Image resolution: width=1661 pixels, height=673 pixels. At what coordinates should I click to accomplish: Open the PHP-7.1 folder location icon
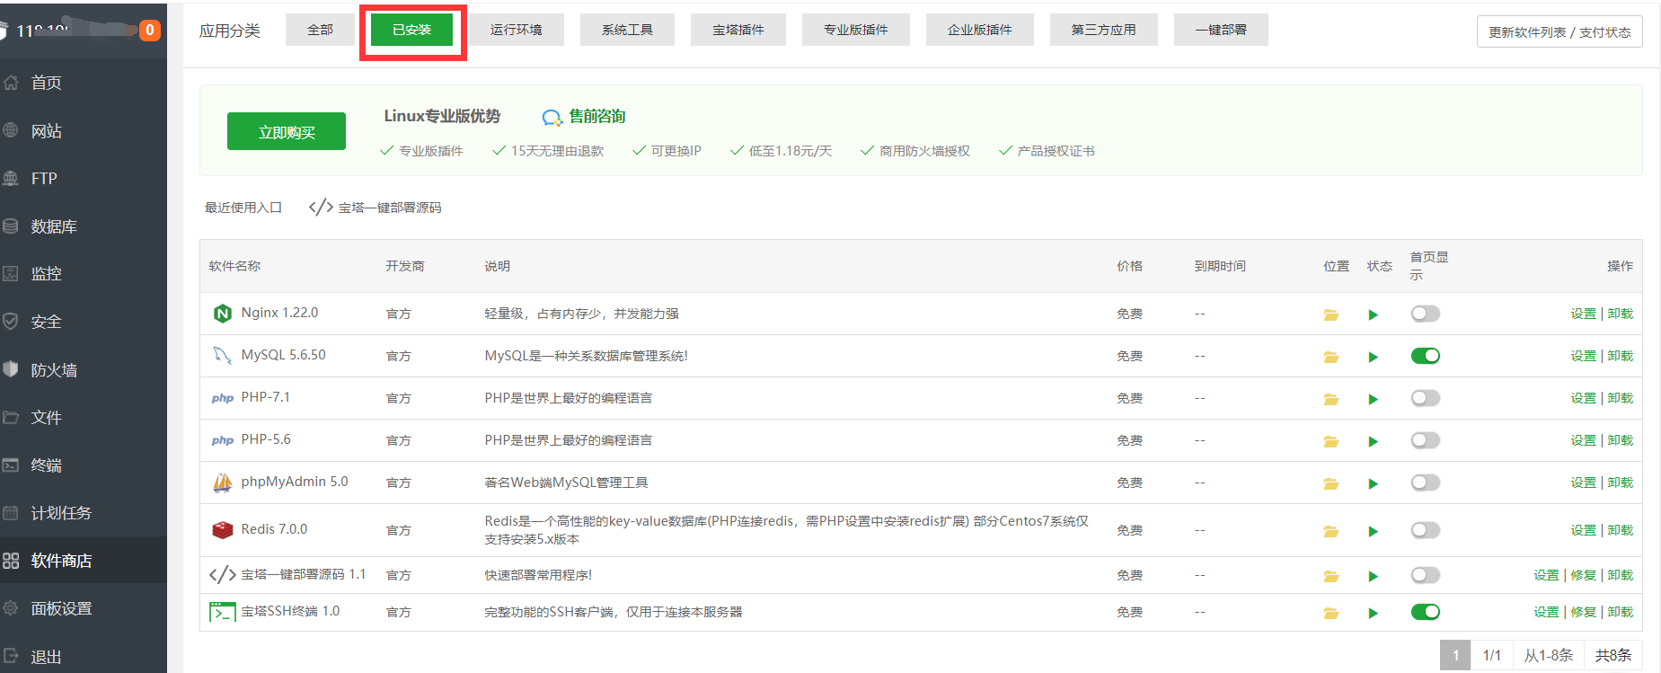tap(1330, 399)
